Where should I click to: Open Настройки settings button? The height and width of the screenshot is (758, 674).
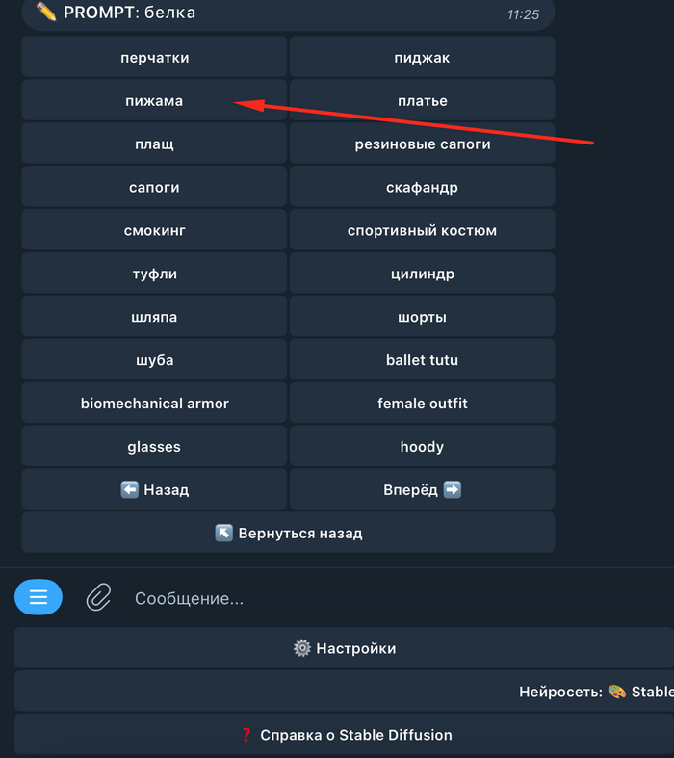pyautogui.click(x=344, y=648)
